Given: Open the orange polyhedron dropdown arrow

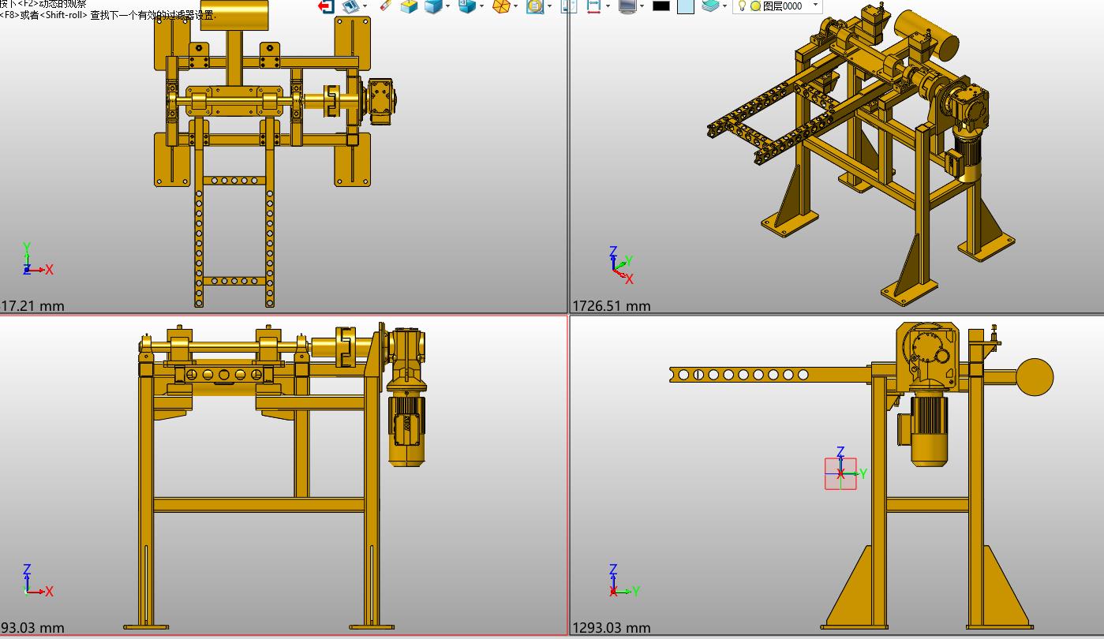Looking at the screenshot, I should [x=515, y=6].
